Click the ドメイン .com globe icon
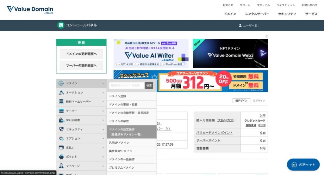 point(61,83)
